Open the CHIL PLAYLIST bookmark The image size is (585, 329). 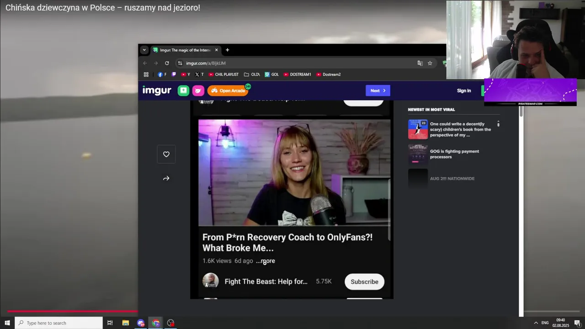223,74
